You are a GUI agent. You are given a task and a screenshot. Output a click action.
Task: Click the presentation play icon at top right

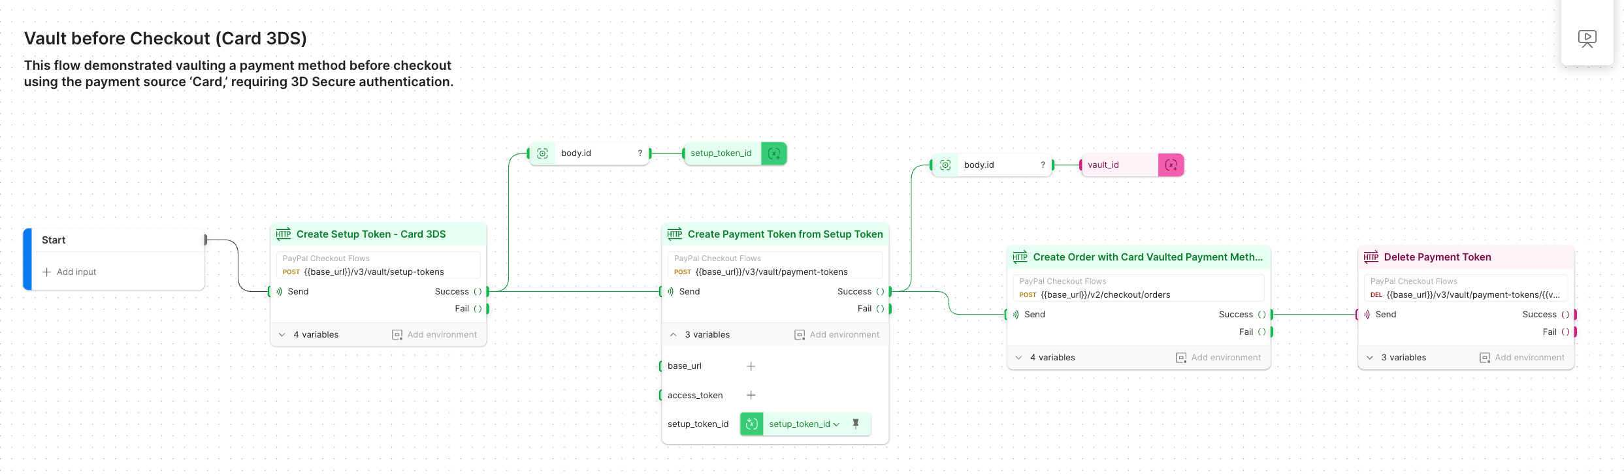point(1587,39)
